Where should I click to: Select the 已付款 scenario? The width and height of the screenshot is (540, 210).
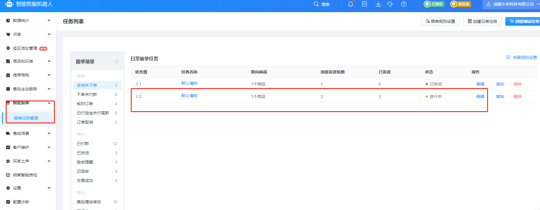click(97, 144)
